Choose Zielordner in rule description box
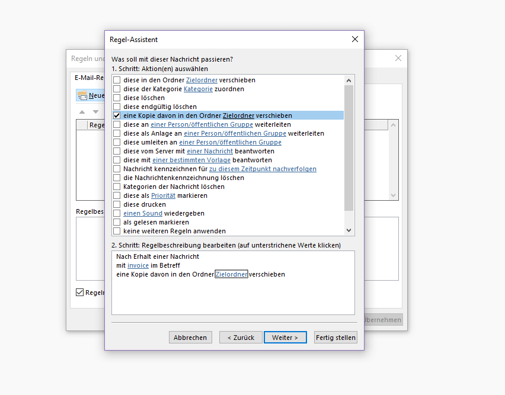This screenshot has width=505, height=395. [x=231, y=274]
